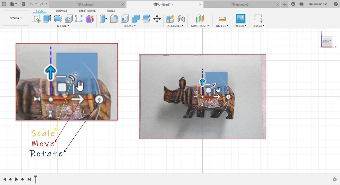Open the extensions icon in title bar
Viewport: 340px width, 185px height.
[x=293, y=4]
